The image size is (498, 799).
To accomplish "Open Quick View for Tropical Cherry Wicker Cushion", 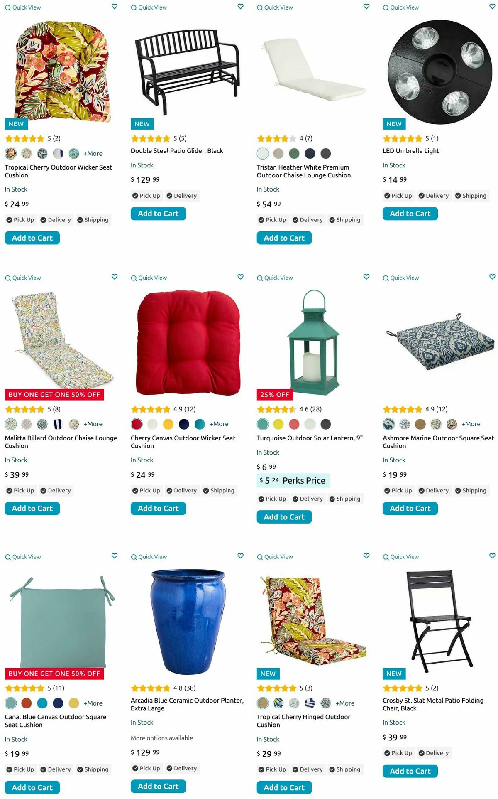I will (23, 7).
